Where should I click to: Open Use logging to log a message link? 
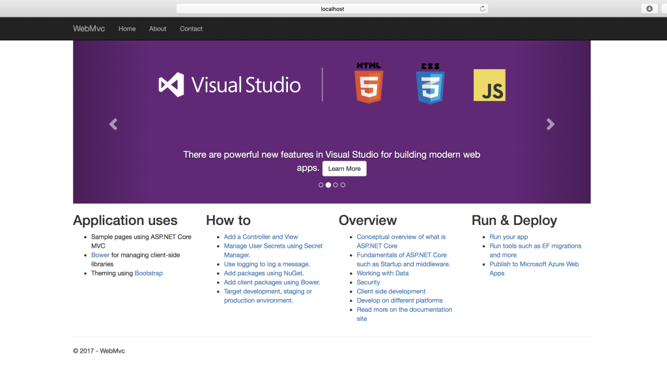tap(266, 264)
